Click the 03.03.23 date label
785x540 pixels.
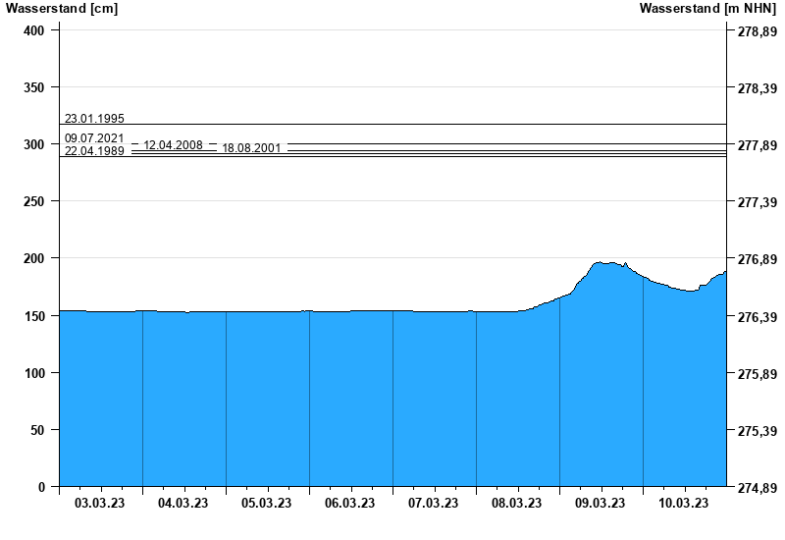click(100, 504)
